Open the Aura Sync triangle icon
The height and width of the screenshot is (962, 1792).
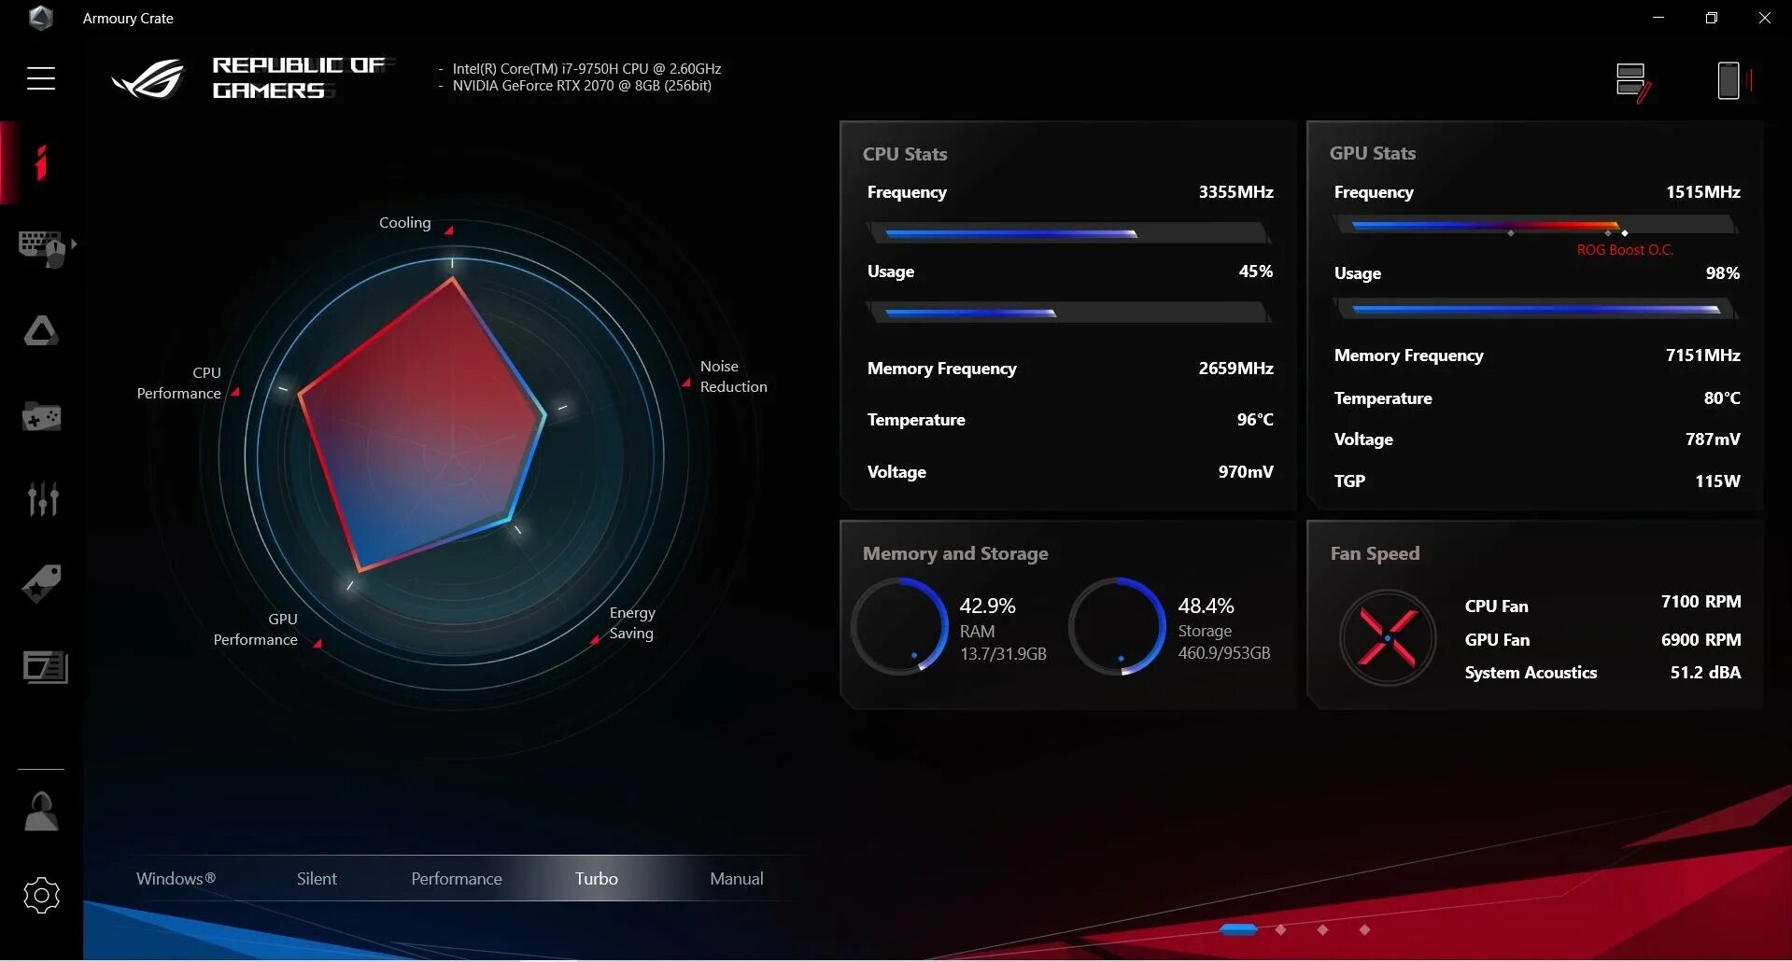(41, 330)
